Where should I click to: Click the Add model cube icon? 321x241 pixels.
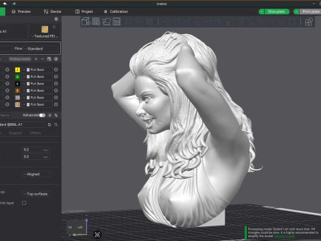(86, 21)
